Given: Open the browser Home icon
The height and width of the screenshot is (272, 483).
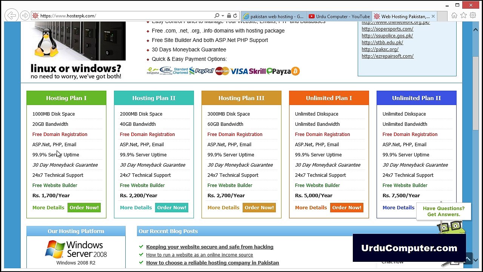Looking at the screenshot, I should click(x=454, y=15).
